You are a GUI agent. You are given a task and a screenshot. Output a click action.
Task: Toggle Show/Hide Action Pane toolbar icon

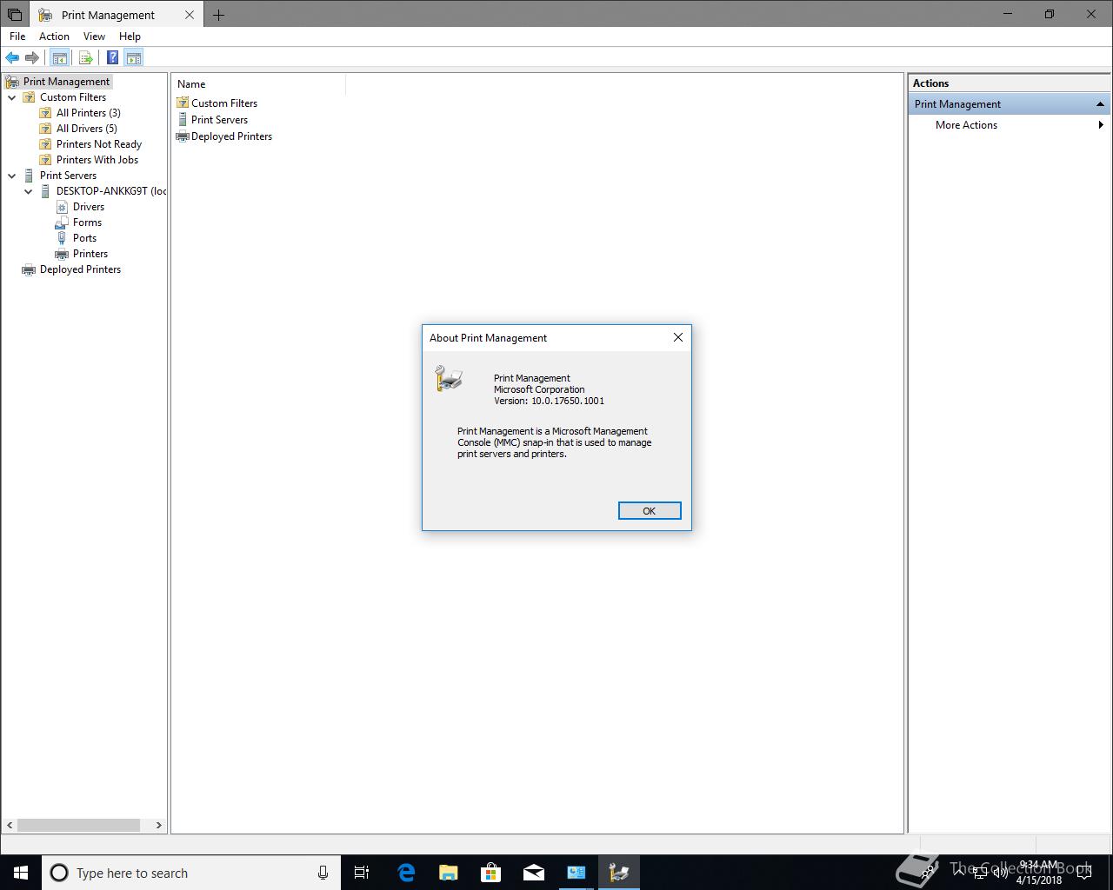tap(133, 58)
